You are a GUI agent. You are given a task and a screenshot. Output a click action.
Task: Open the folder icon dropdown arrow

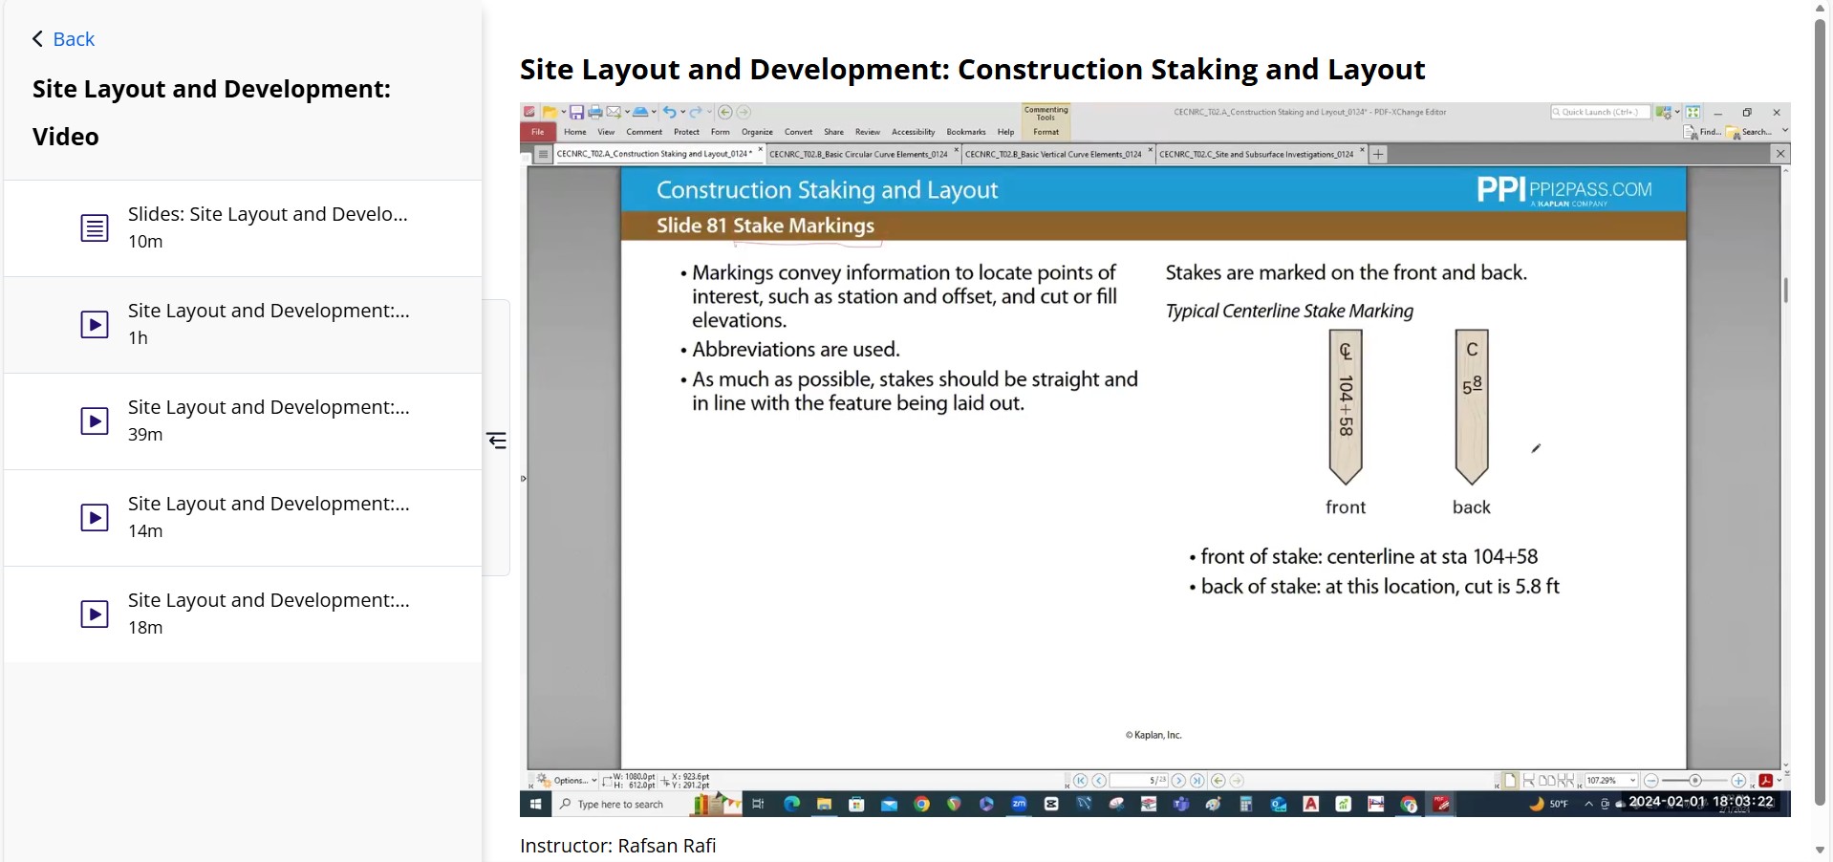point(564,112)
